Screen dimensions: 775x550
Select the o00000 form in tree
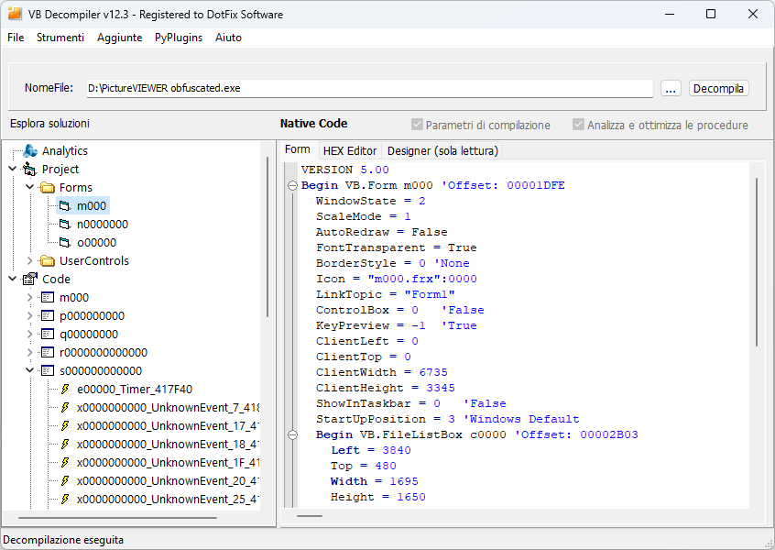[x=96, y=242]
